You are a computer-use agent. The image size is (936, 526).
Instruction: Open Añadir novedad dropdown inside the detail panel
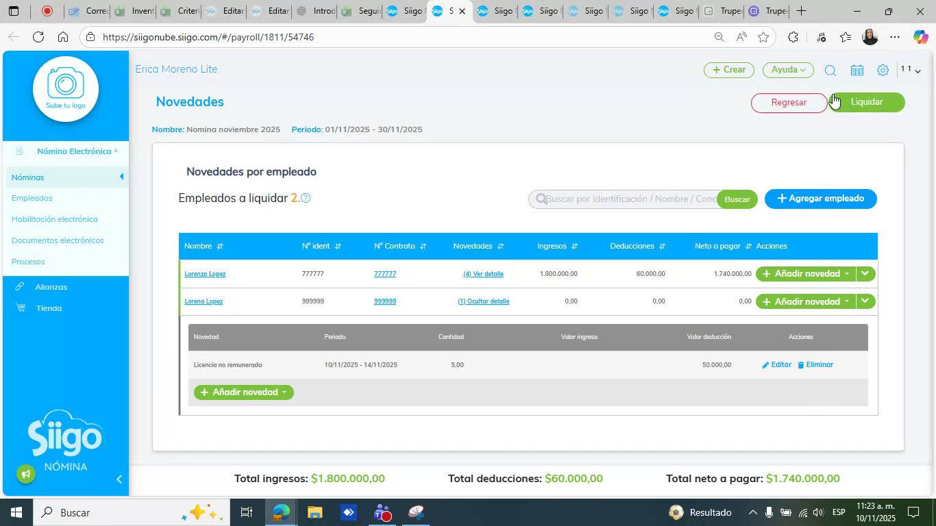[x=244, y=392]
